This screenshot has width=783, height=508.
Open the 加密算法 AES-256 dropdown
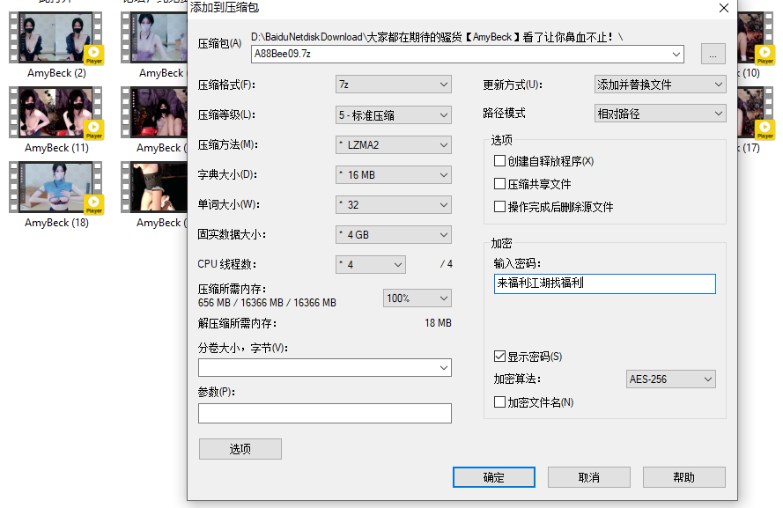pos(670,379)
